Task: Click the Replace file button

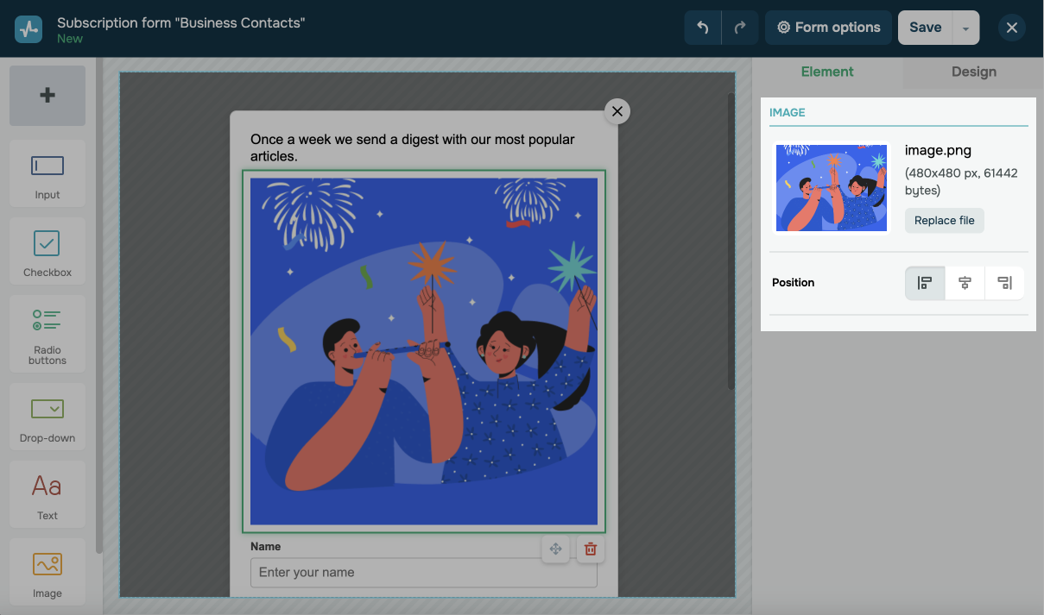Action: pyautogui.click(x=944, y=221)
